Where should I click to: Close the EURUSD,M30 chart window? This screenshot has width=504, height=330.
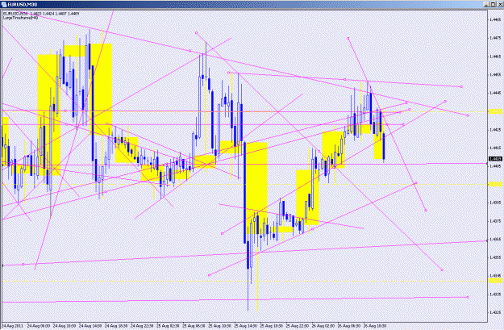click(x=499, y=4)
